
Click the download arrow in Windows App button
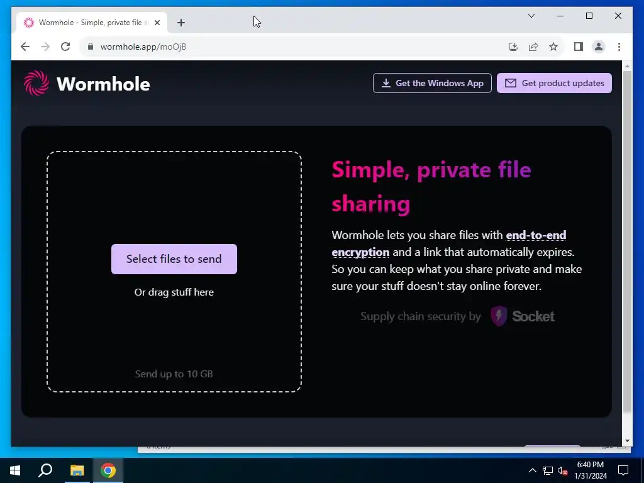click(x=386, y=83)
